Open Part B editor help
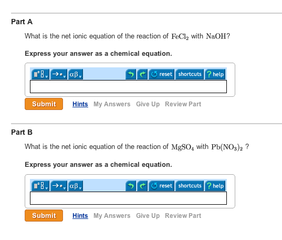282x240 pixels. click(x=215, y=186)
